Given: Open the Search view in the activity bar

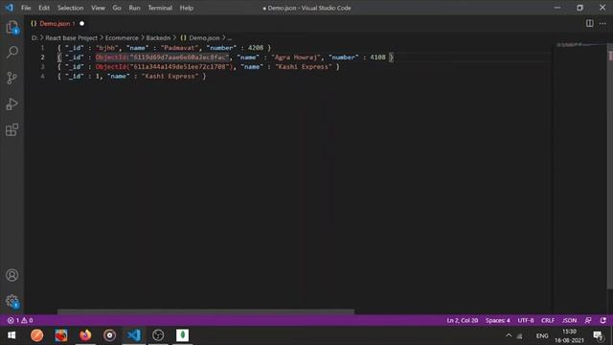Looking at the screenshot, I should pos(12,52).
